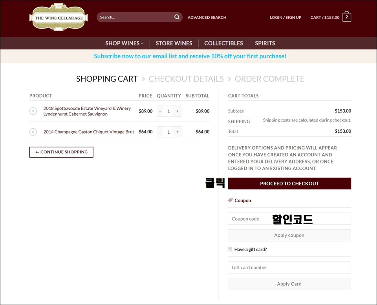Click the search magnifier icon
The width and height of the screenshot is (377, 305).
177,17
